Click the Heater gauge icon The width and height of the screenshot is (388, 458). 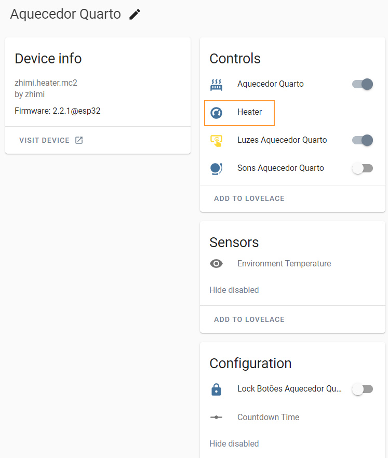(216, 112)
